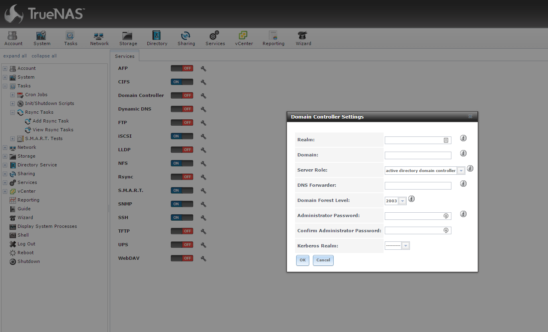Click the Reporting toolbar icon
The height and width of the screenshot is (332, 548).
click(x=273, y=38)
